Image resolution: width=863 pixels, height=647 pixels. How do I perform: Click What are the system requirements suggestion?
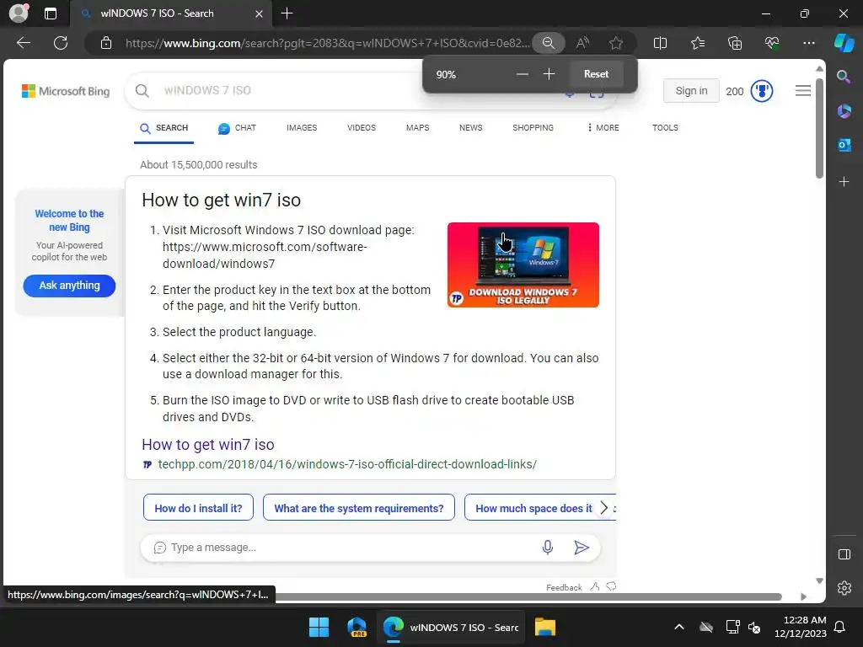359,508
